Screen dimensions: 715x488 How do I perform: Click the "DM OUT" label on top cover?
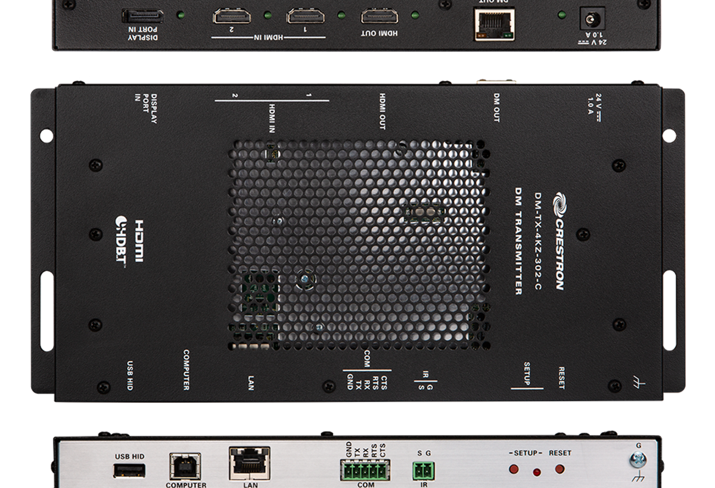pyautogui.click(x=496, y=107)
